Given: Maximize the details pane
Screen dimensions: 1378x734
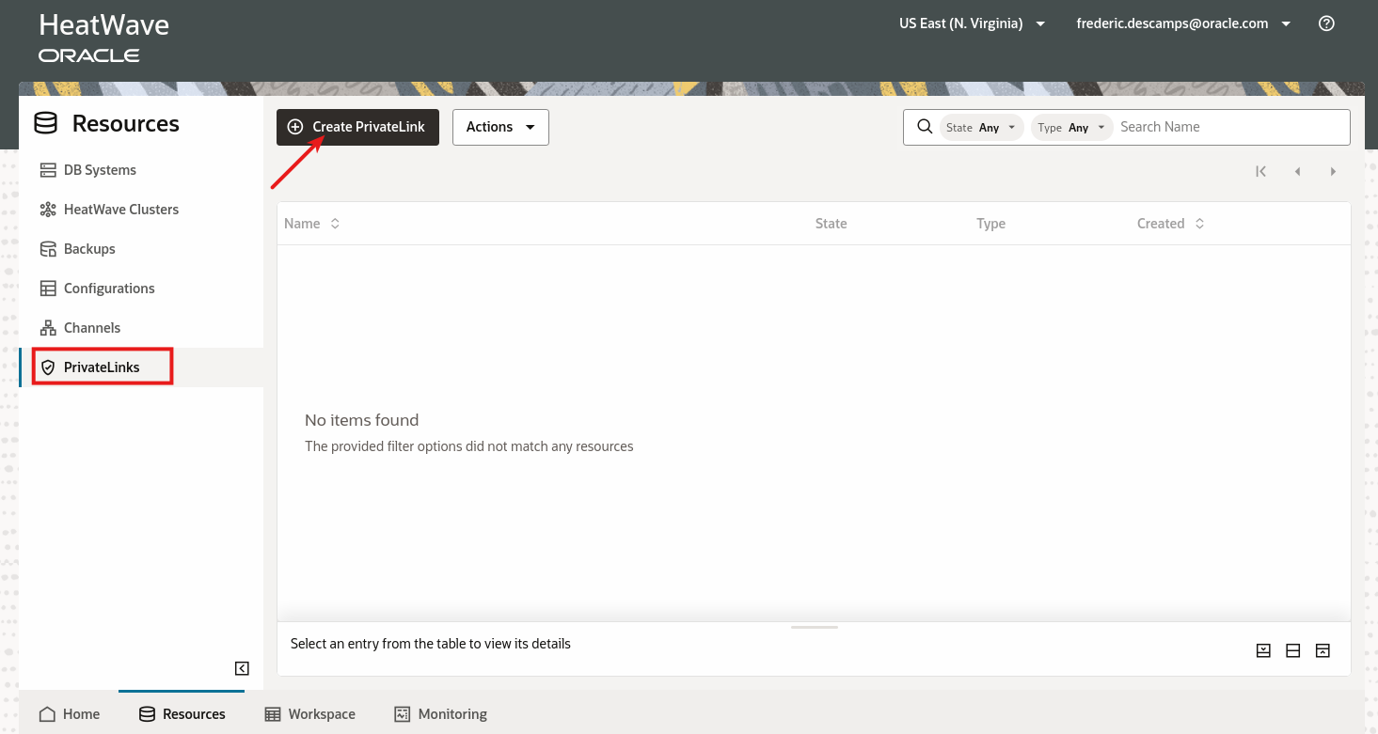Looking at the screenshot, I should pyautogui.click(x=1323, y=650).
